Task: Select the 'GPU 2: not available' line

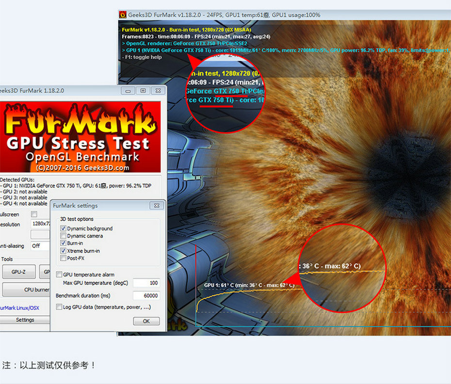Action: (x=24, y=192)
